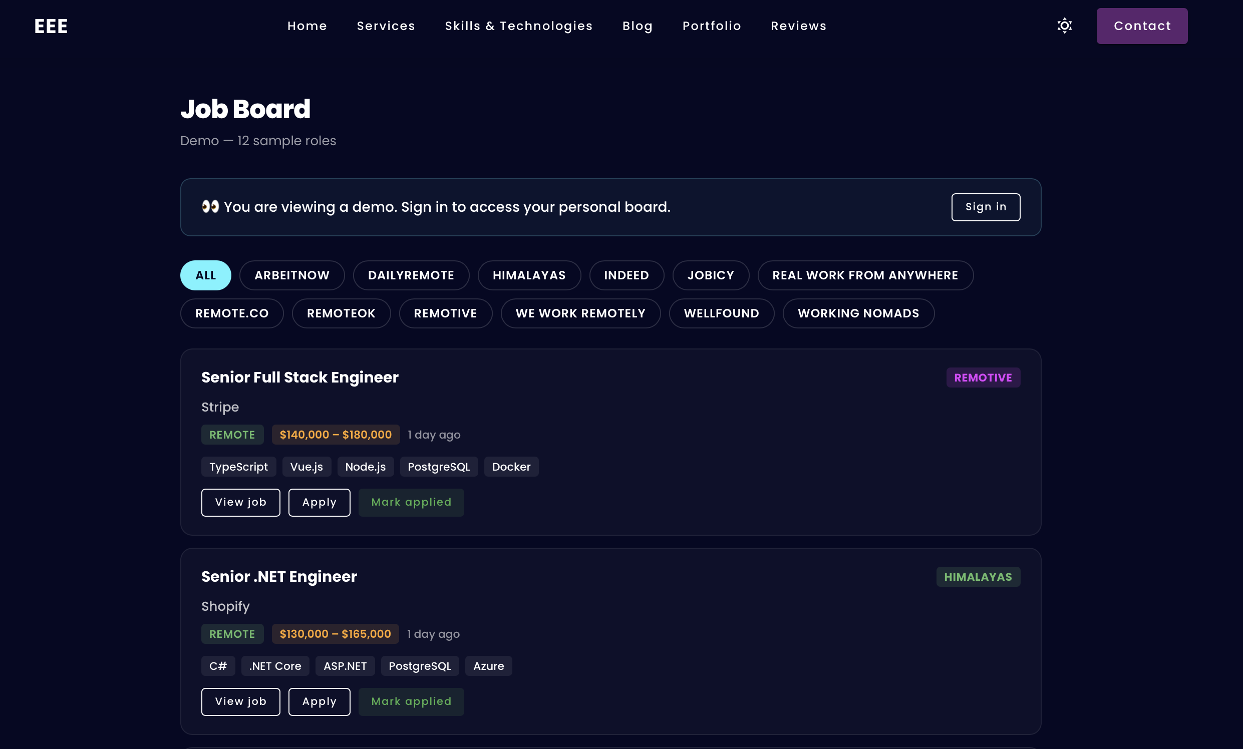1243x749 pixels.
Task: Click the REMOTIVE badge on Stripe card
Action: click(x=983, y=378)
